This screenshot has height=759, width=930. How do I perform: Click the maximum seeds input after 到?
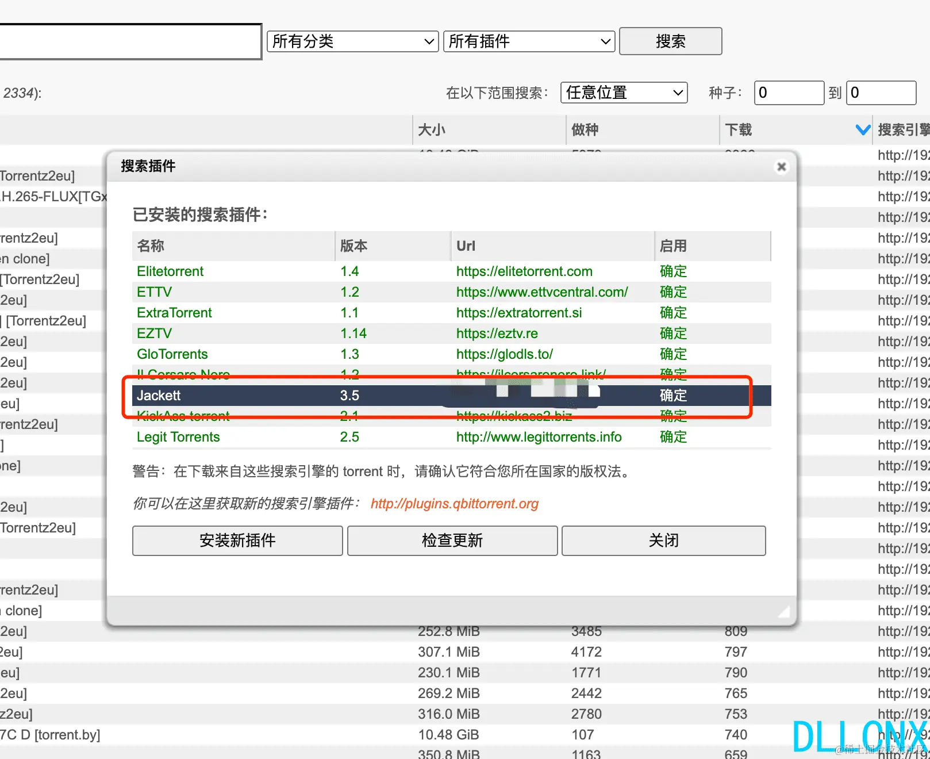click(881, 93)
